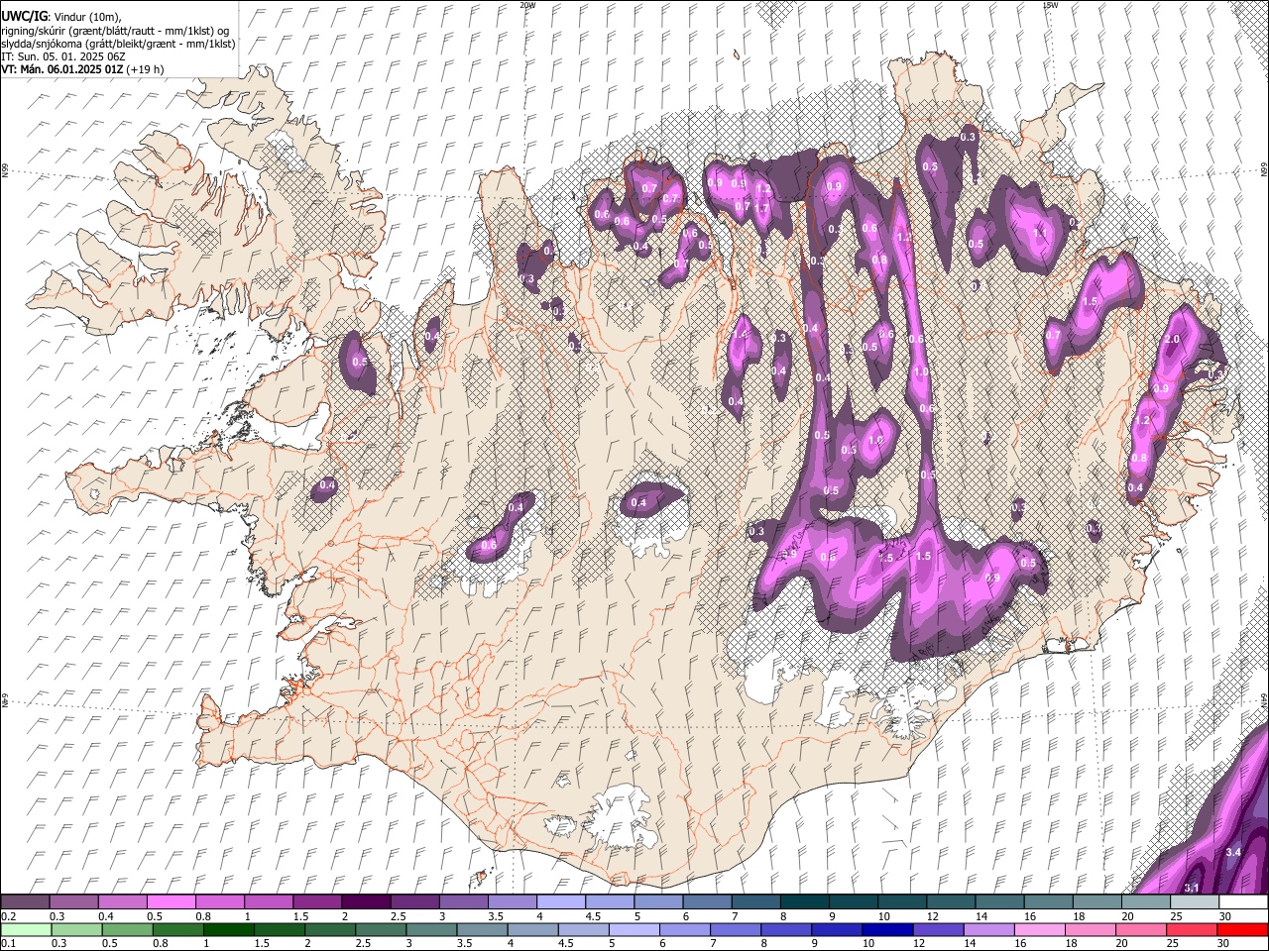Image resolution: width=1269 pixels, height=951 pixels.
Task: Click the grey-blue 3.5–4 rain swatch
Action: tap(482, 930)
